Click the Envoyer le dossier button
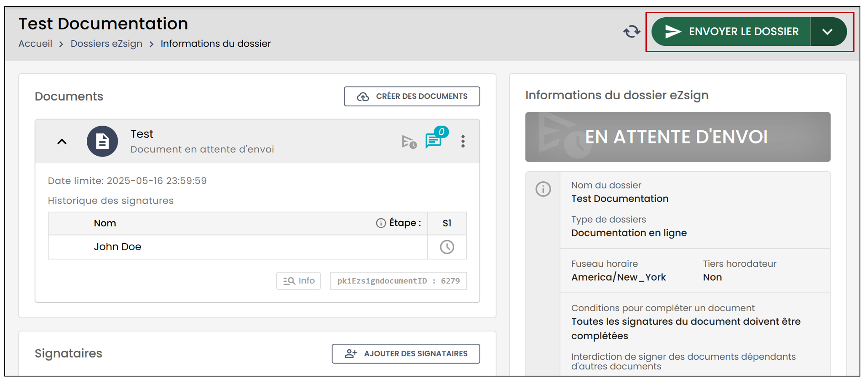Image resolution: width=865 pixels, height=382 pixels. [731, 32]
